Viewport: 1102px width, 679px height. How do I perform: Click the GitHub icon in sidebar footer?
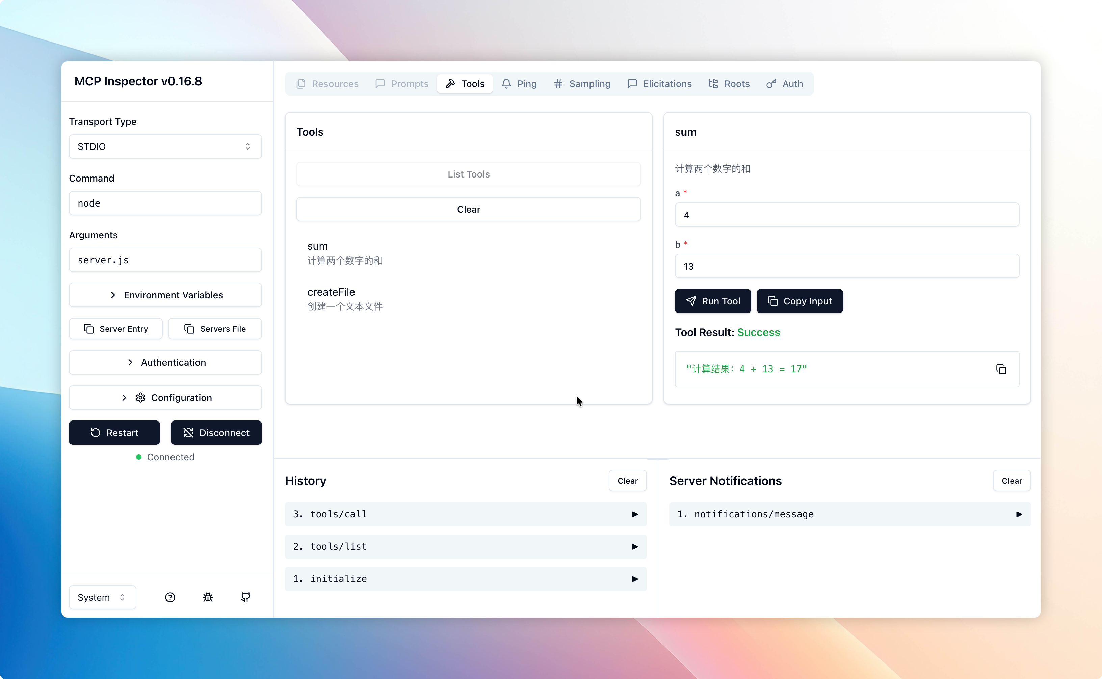pos(245,597)
